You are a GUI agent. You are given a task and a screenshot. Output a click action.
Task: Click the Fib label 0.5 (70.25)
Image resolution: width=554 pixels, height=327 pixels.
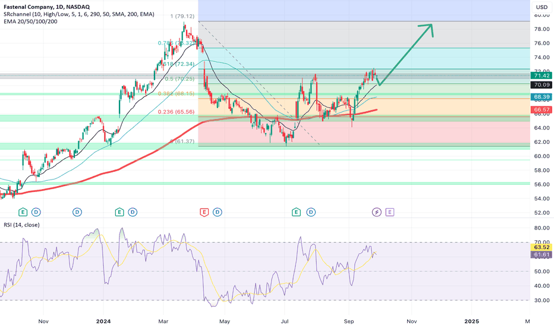pyautogui.click(x=180, y=79)
